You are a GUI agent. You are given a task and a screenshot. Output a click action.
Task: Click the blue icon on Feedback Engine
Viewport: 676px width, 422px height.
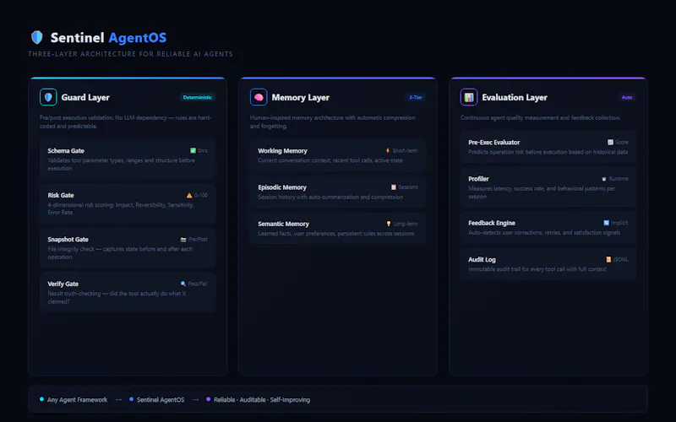[606, 223]
